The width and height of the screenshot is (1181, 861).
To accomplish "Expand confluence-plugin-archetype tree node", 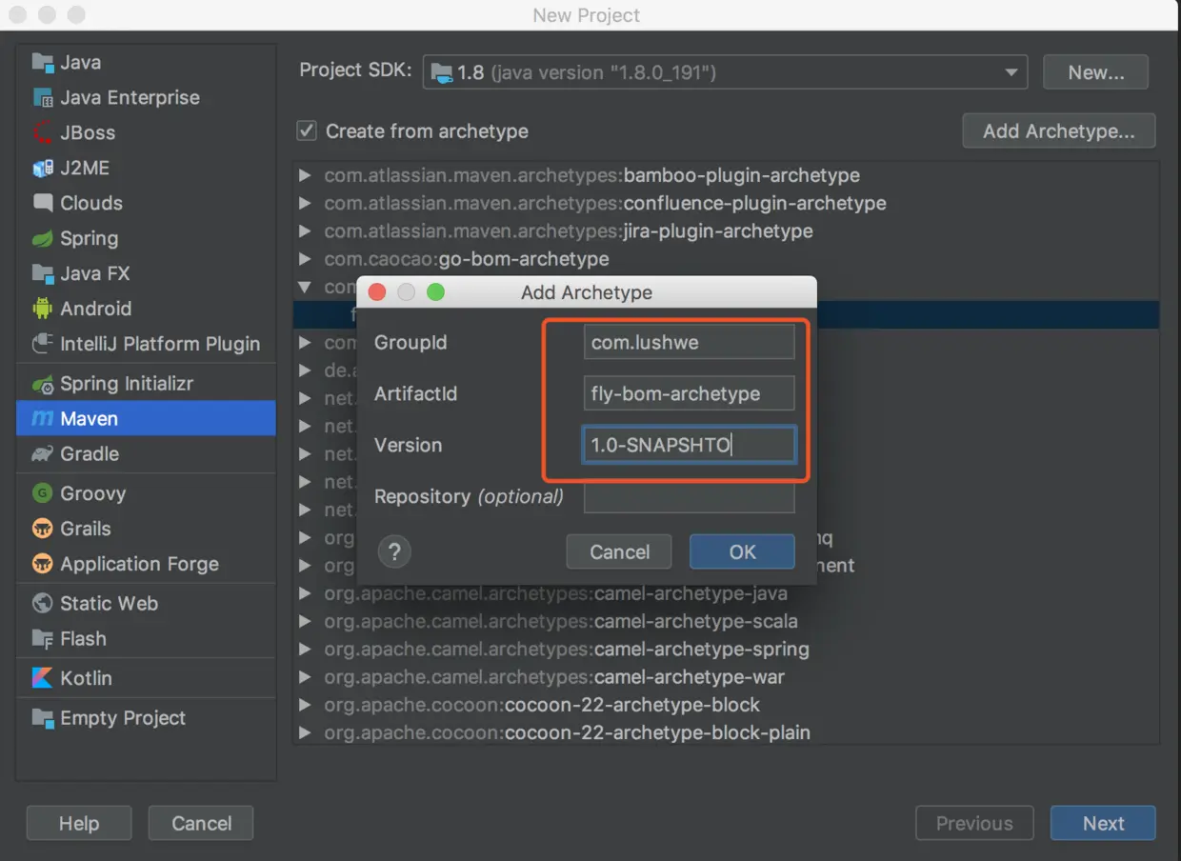I will (305, 203).
